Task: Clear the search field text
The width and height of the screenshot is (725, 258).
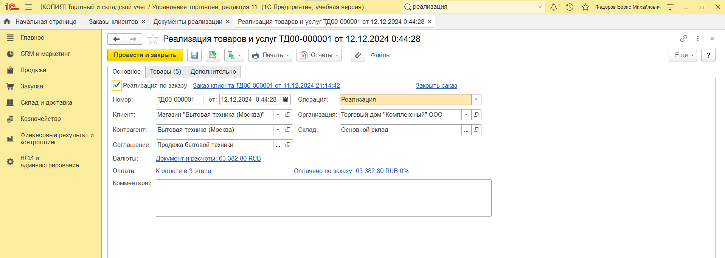Action: tap(540, 7)
